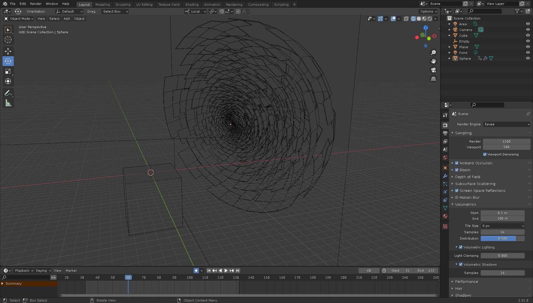
Task: Open the Material properties tab icon
Action: coord(445,216)
